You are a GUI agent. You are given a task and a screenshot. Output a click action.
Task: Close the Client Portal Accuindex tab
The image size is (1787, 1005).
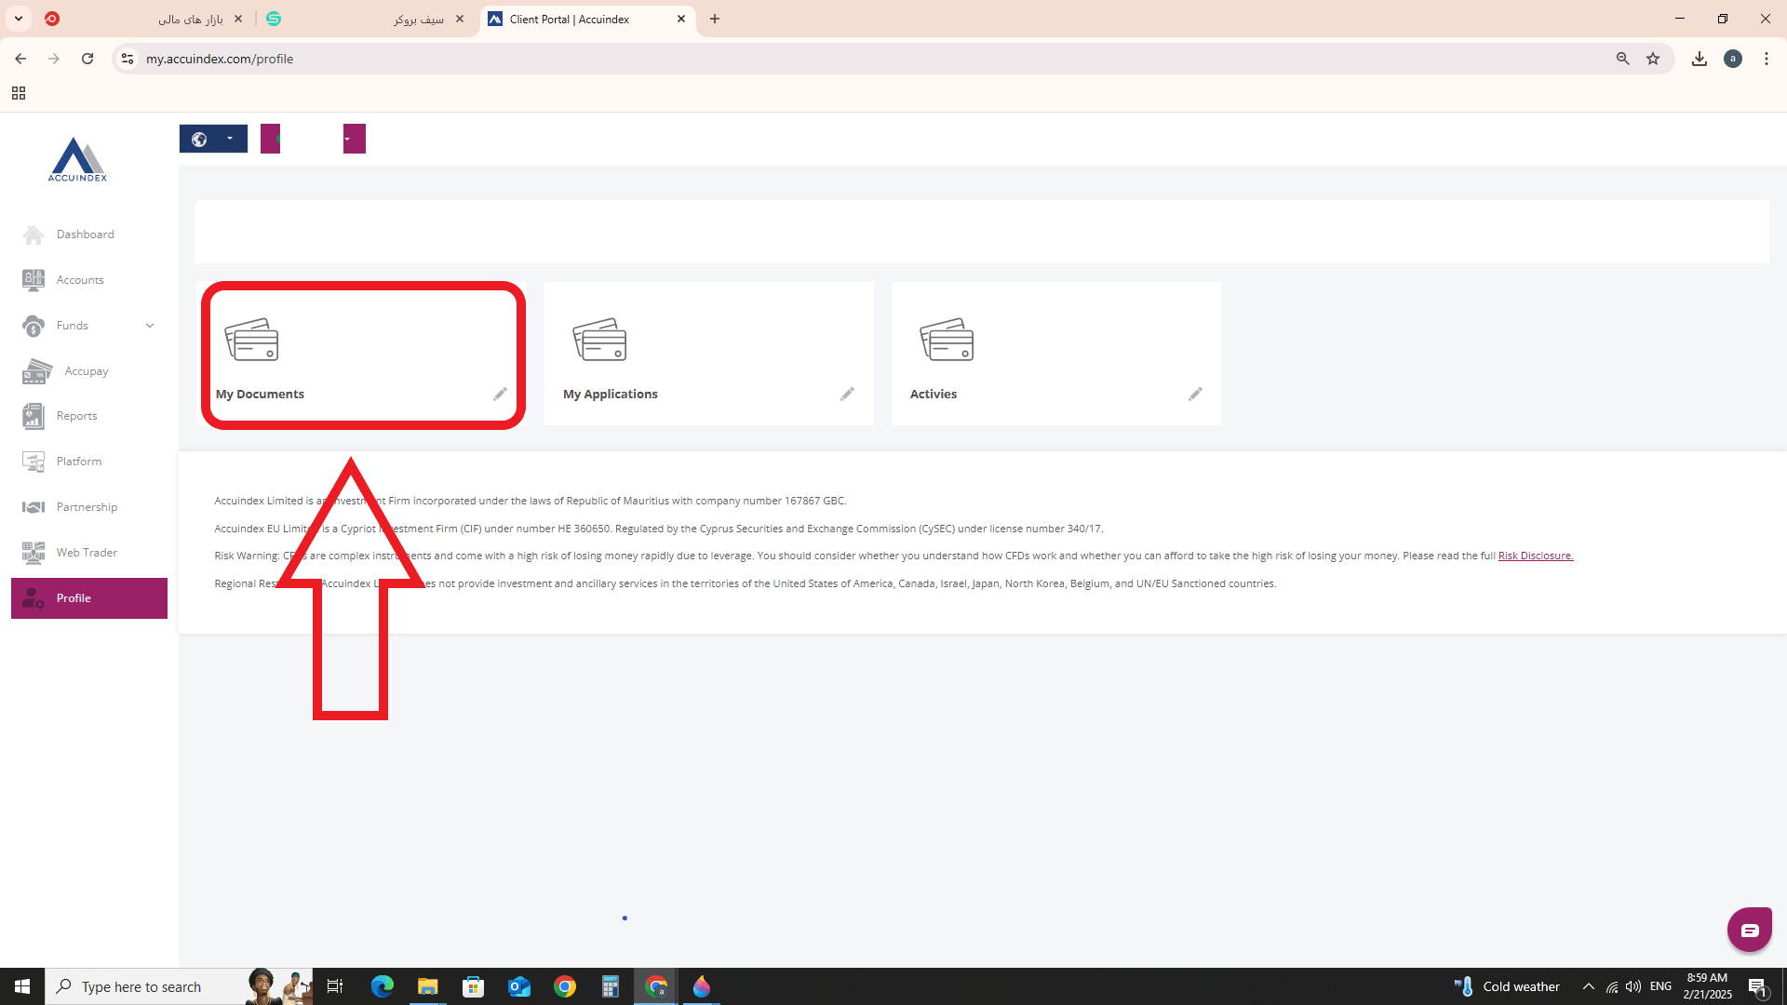pos(681,19)
